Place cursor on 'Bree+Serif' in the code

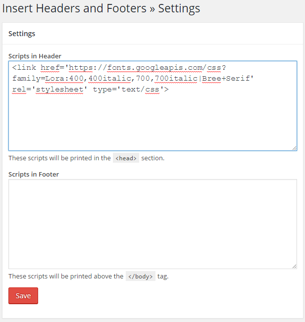point(226,79)
